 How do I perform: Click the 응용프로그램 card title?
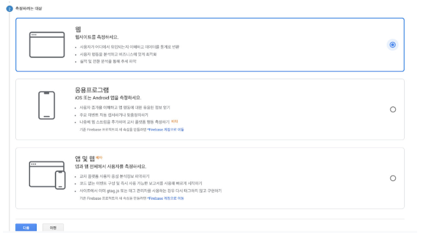tap(92, 90)
